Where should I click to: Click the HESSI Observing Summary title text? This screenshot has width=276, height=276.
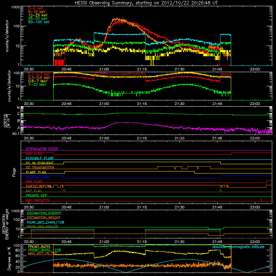pos(146,3)
